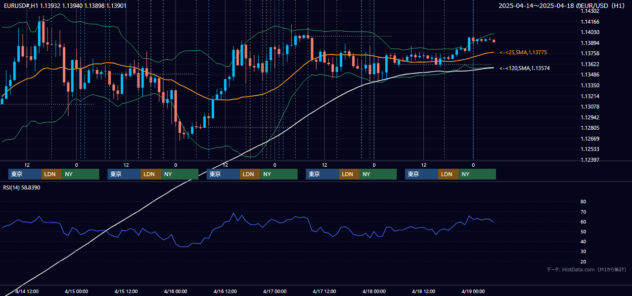Select the 4/15 12:00 time axis label
The width and height of the screenshot is (632, 296).
tap(126, 291)
